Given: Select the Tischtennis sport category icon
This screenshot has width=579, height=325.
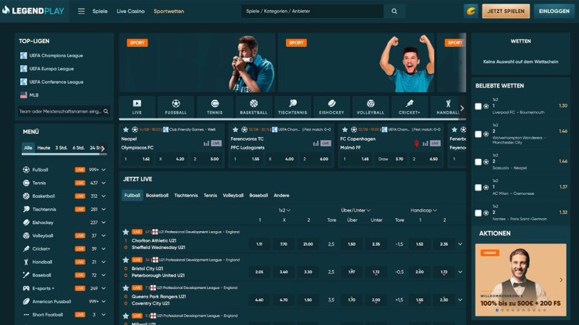Looking at the screenshot, I should (293, 107).
